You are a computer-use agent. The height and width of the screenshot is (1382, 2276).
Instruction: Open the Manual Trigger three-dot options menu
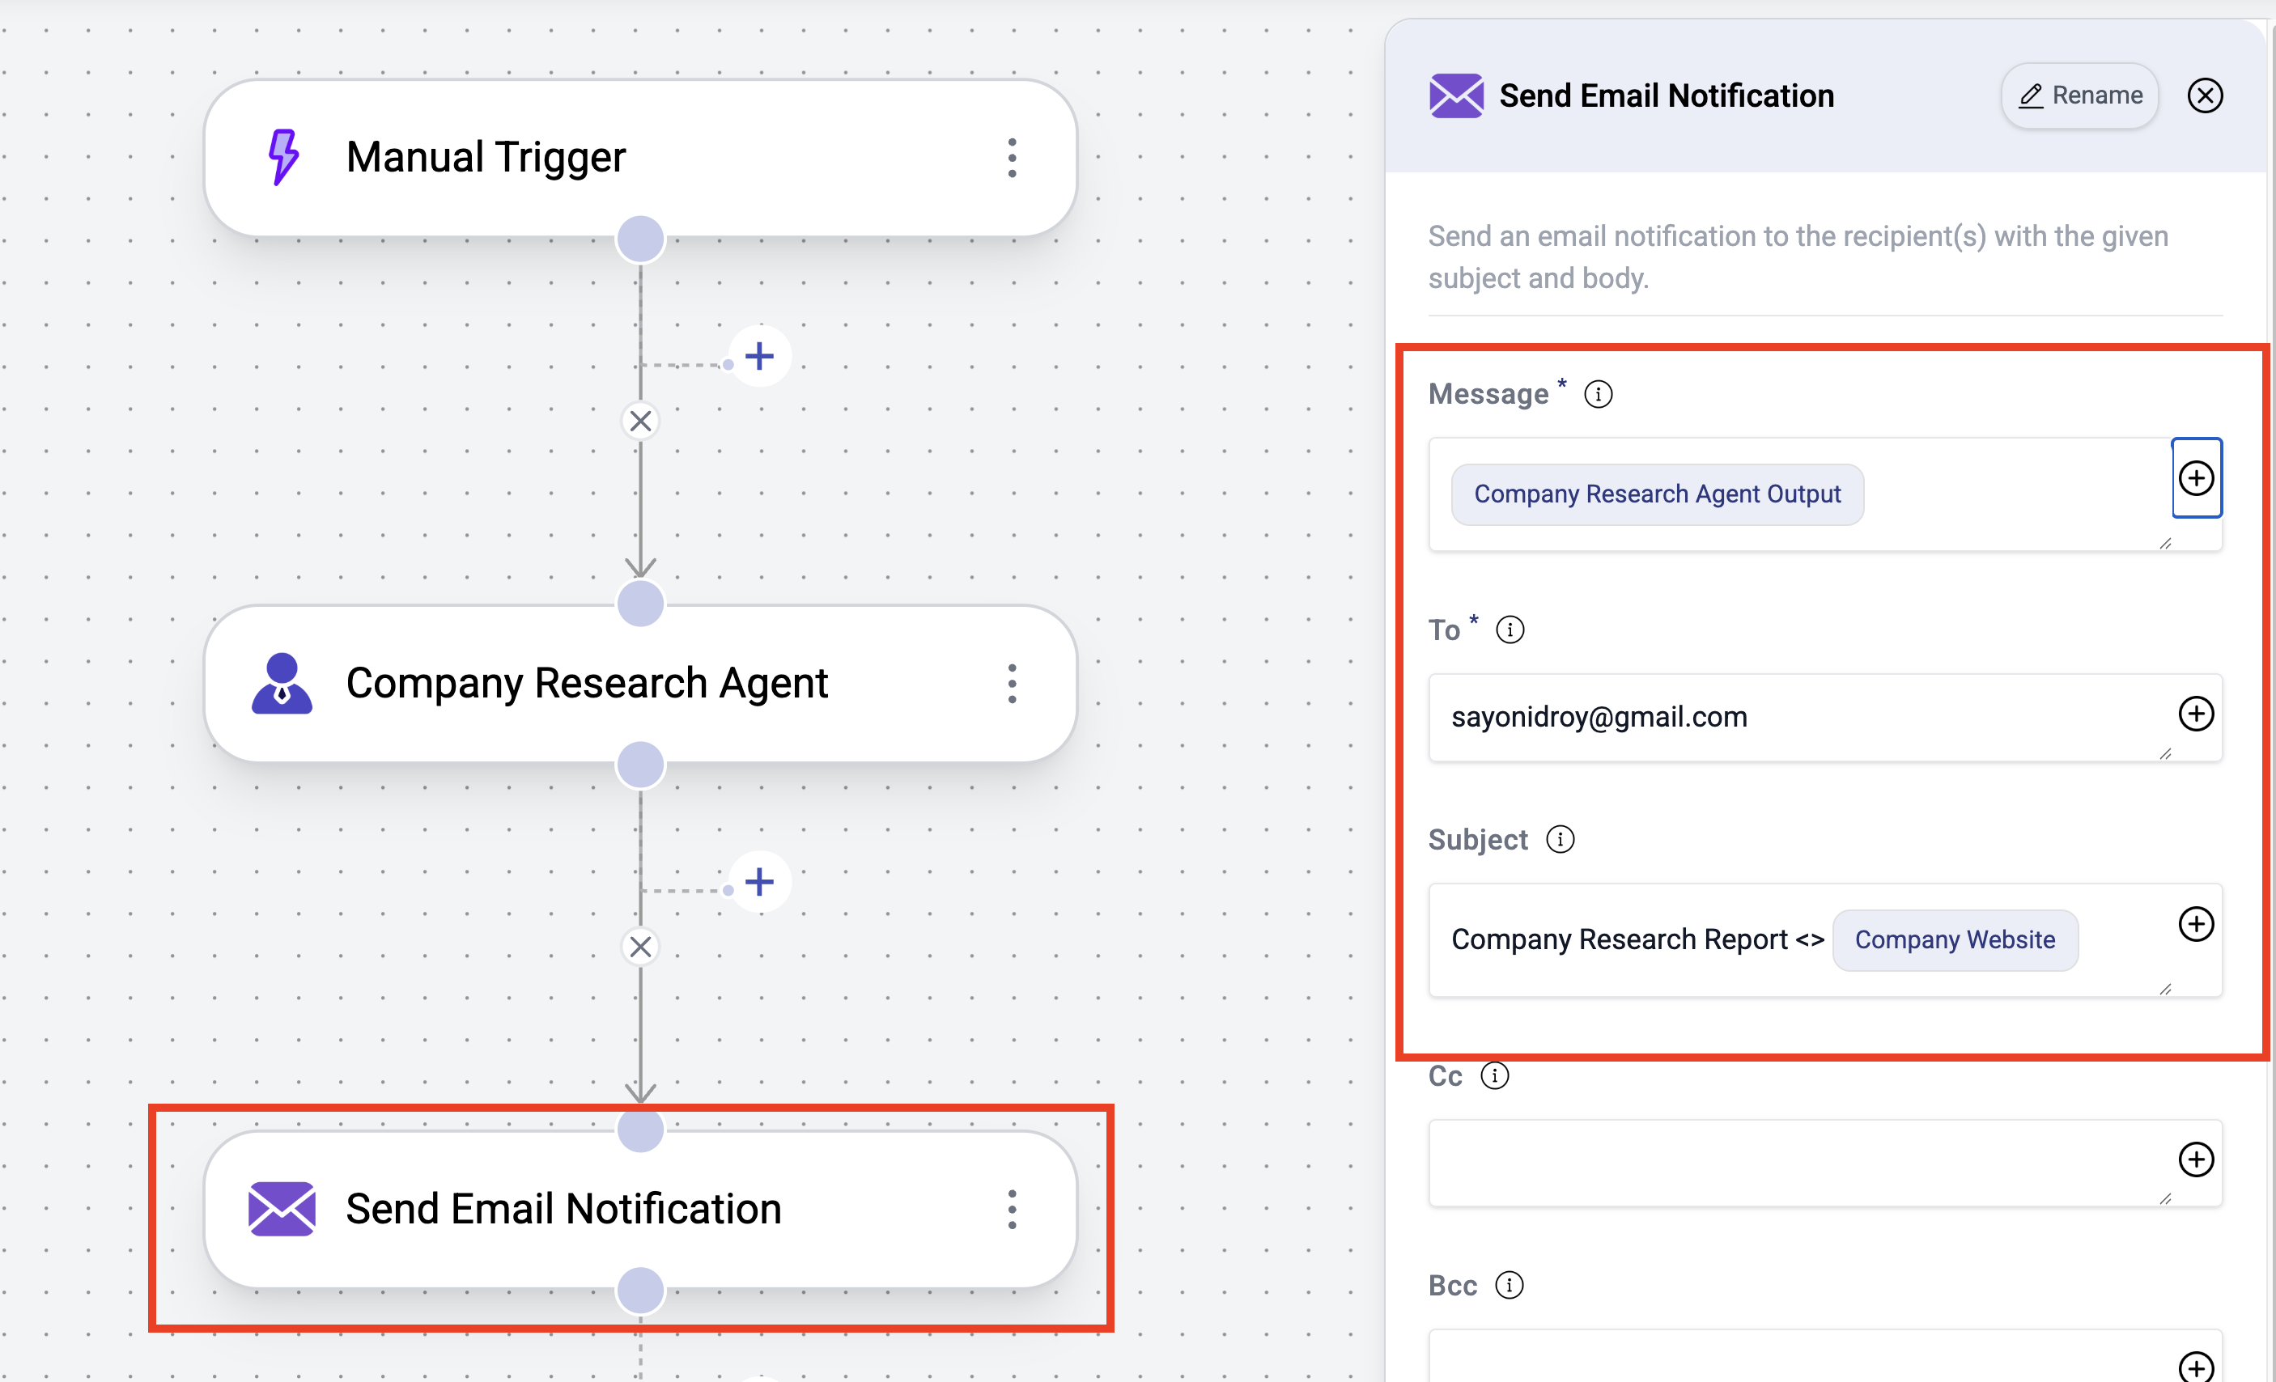coord(1013,157)
